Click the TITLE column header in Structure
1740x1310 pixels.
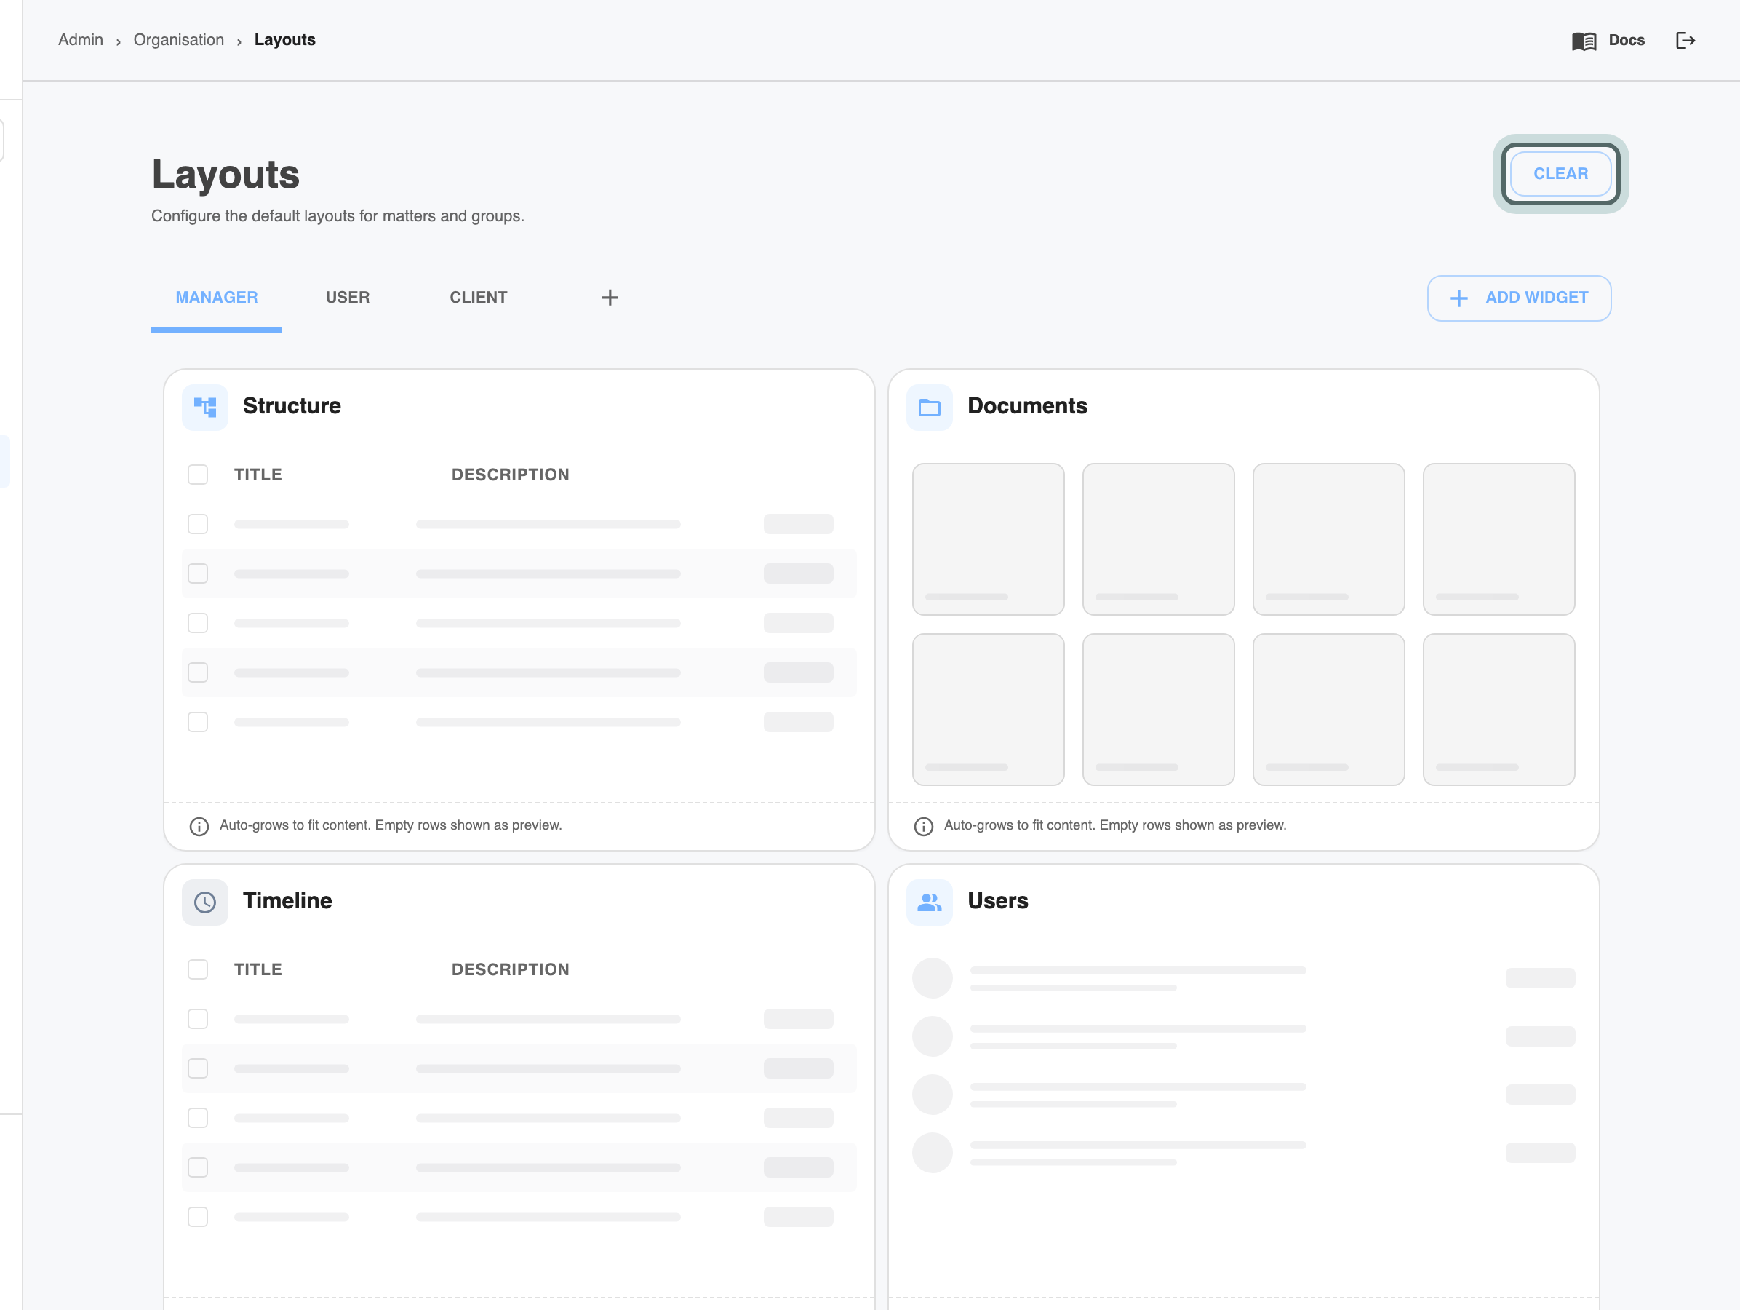tap(258, 475)
